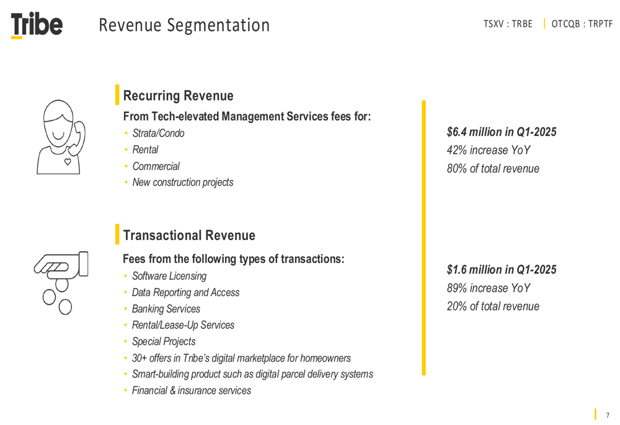Click the '30+ offers in Tribe's digital marketplace' line

click(241, 358)
